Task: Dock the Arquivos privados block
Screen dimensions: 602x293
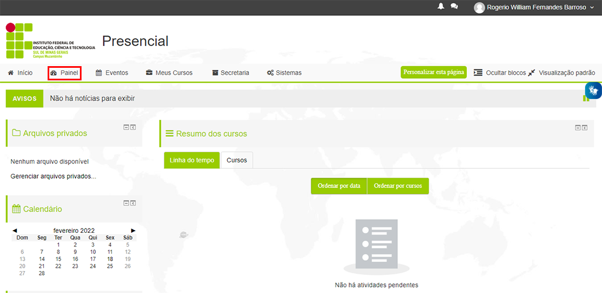Action: 133,127
